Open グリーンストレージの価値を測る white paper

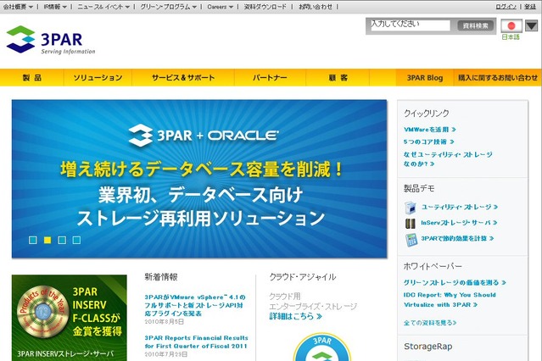coord(455,282)
